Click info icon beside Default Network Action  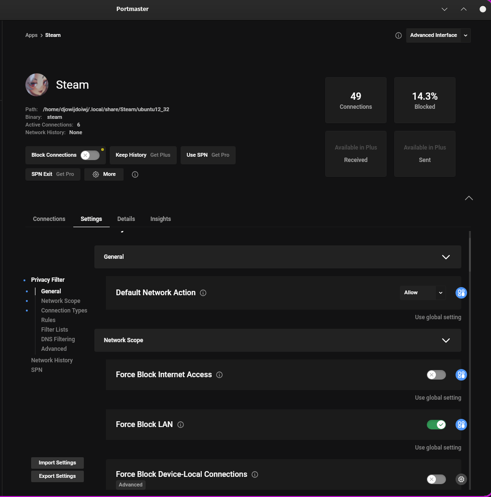pos(203,293)
